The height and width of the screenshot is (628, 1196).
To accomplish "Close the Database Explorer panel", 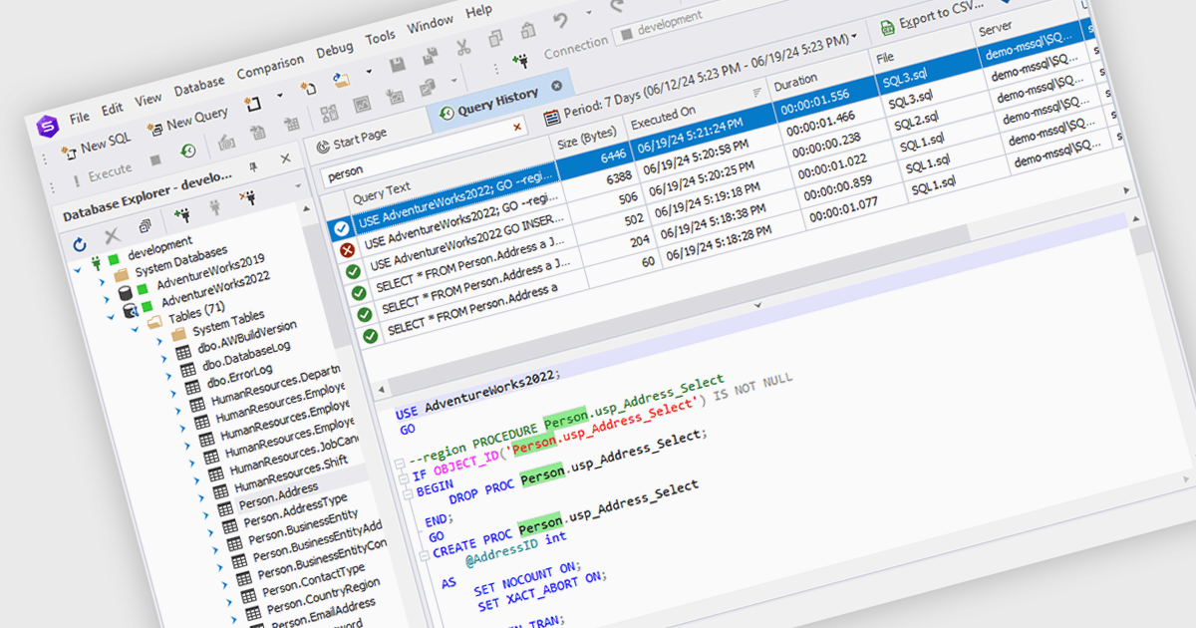I will coord(284,158).
